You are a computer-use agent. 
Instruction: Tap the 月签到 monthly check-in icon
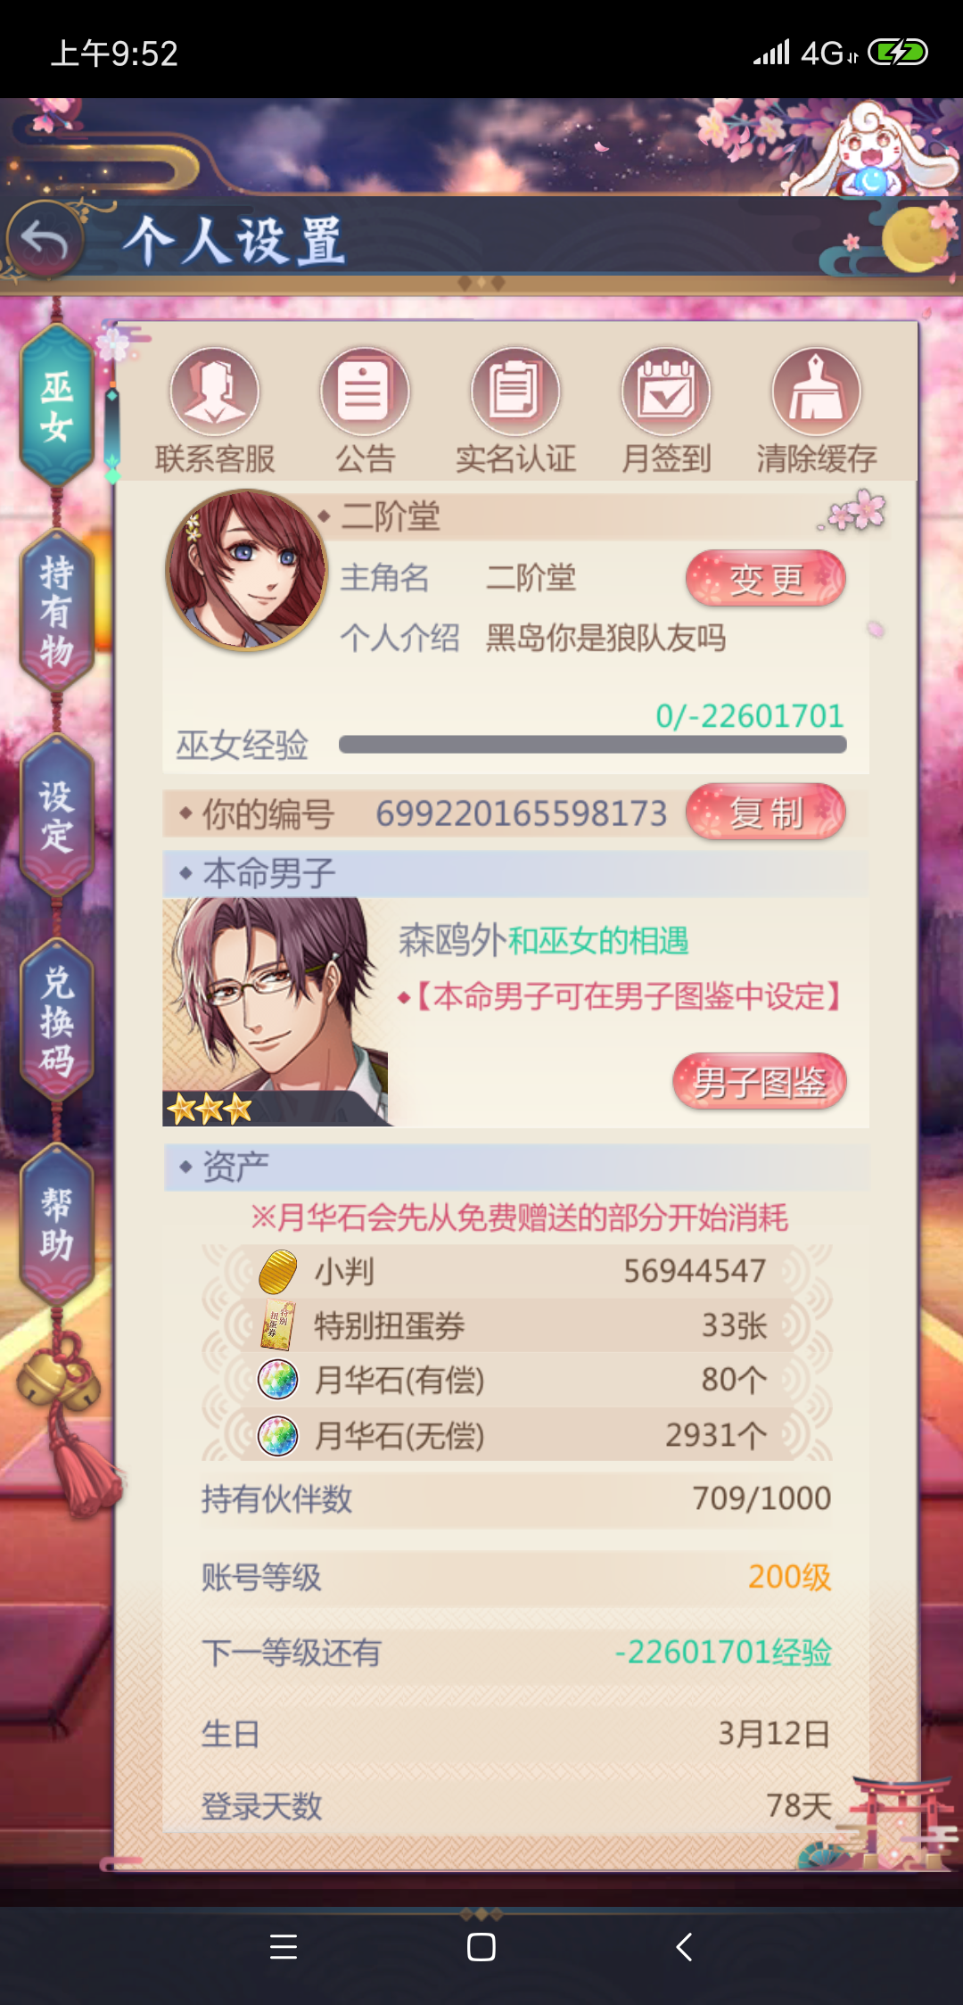pyautogui.click(x=666, y=392)
